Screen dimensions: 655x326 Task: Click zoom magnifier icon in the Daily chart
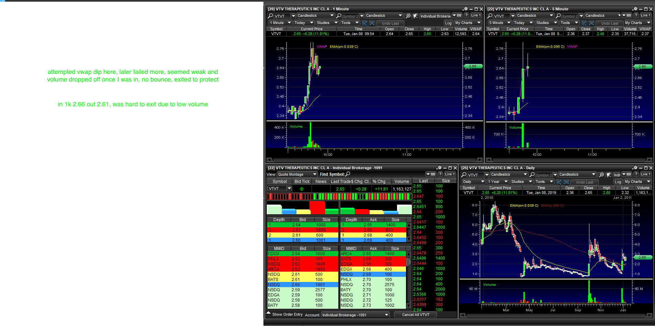[601, 175]
